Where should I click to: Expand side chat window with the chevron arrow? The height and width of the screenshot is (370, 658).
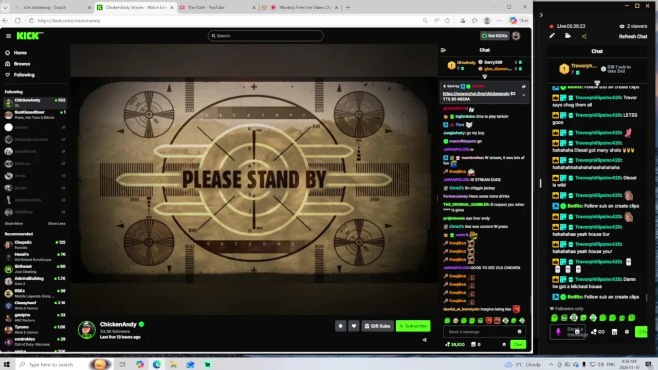click(541, 15)
